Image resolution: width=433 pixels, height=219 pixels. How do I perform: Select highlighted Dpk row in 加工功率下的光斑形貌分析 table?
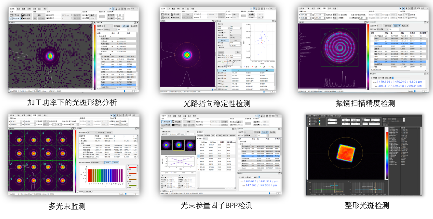point(118,85)
